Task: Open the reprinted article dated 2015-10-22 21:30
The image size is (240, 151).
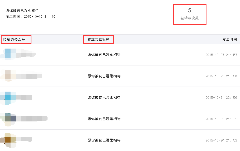Action: 104,76
